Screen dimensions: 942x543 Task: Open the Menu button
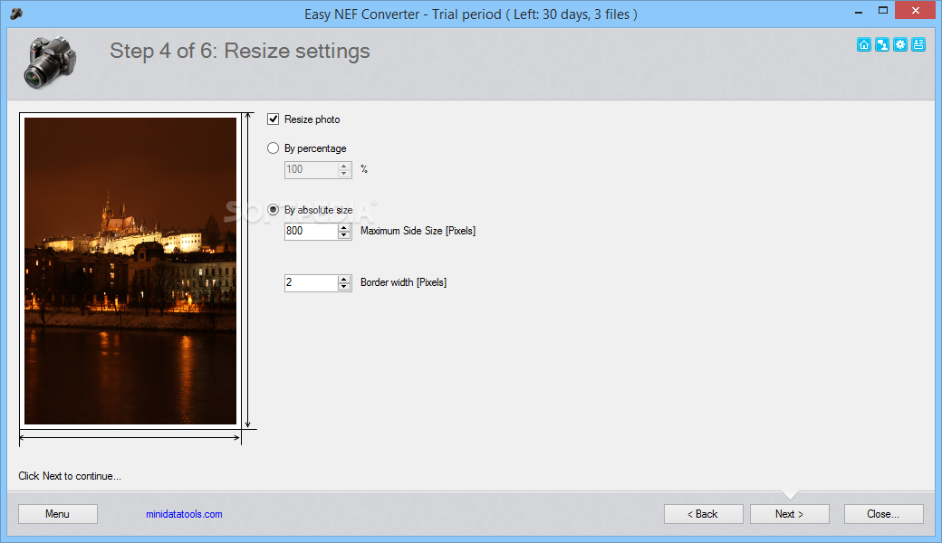[x=58, y=514]
